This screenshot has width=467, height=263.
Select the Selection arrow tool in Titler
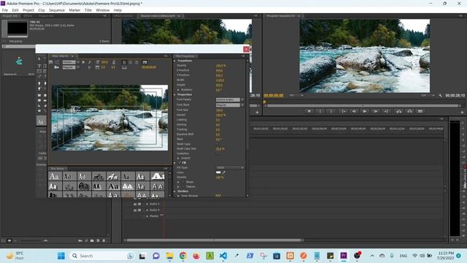click(39, 58)
